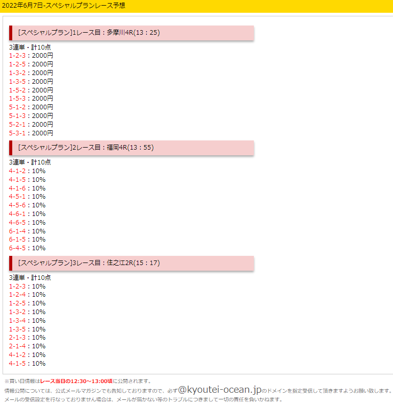Image resolution: width=393 pixels, height=405 pixels.
Task: Select the '1-3-5：2000円' line
Action: 31,82
